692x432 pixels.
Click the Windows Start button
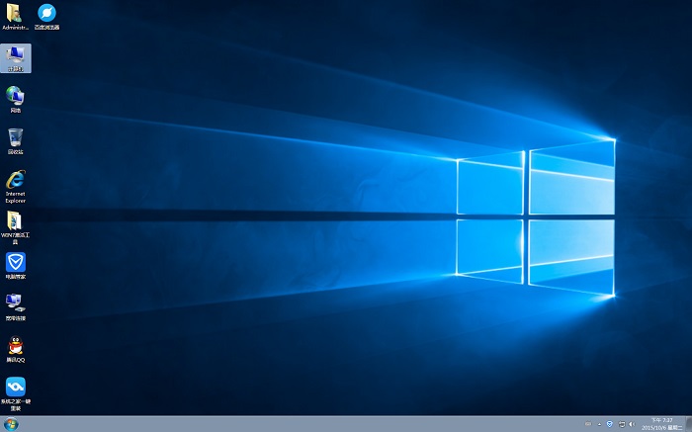click(12, 424)
